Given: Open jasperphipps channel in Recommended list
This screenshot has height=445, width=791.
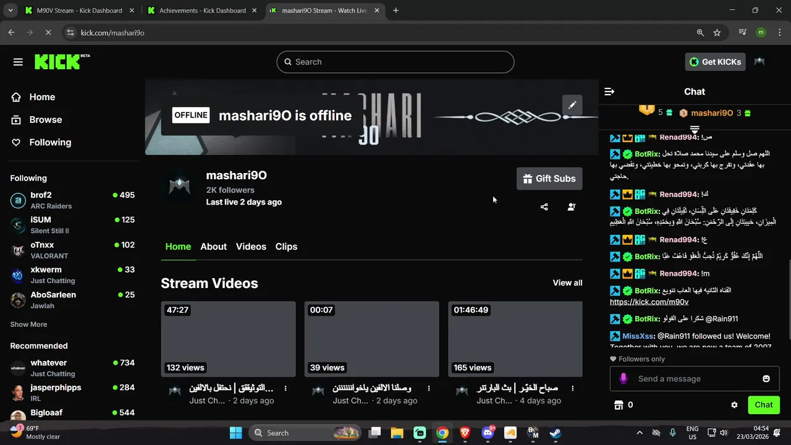Looking at the screenshot, I should click(72, 392).
